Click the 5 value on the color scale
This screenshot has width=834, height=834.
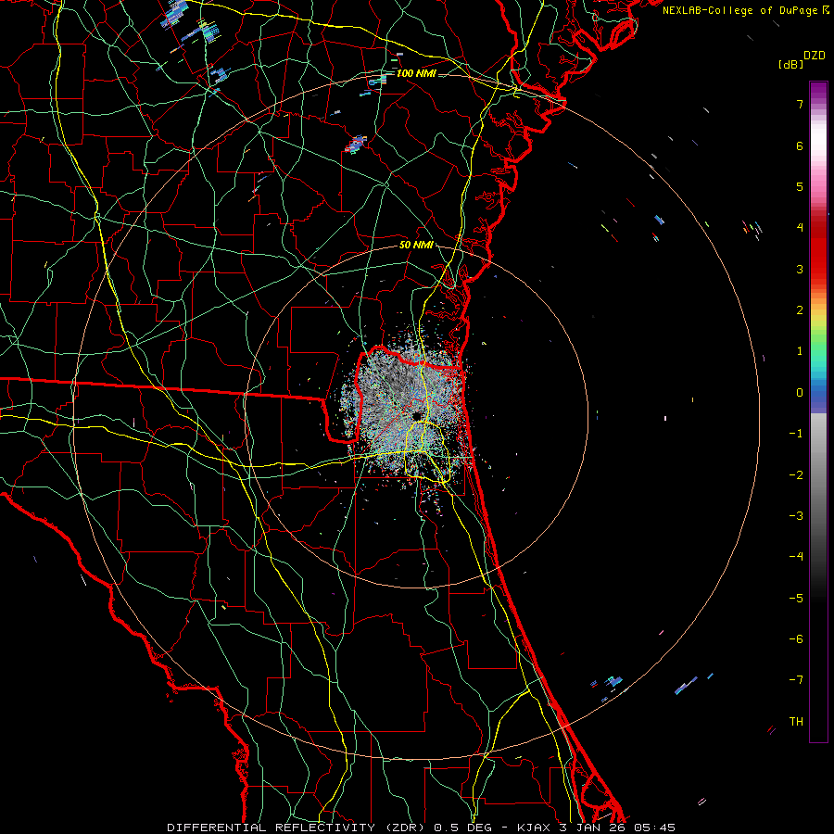800,186
